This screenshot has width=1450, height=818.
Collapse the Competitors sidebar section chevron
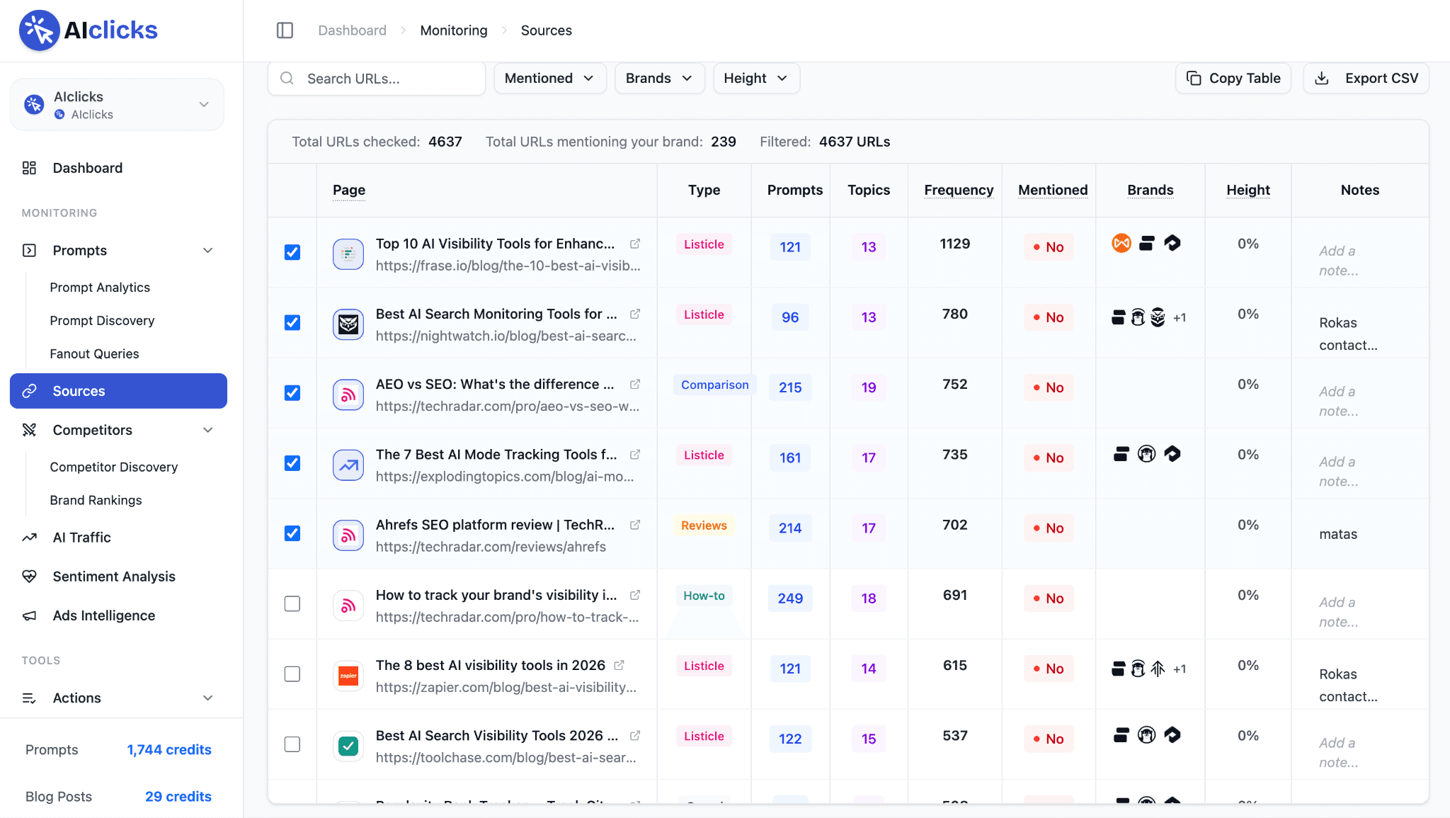[x=208, y=430]
